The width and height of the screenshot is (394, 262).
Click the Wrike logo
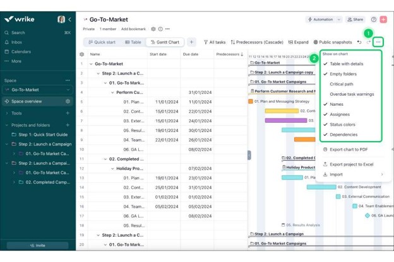[20, 19]
